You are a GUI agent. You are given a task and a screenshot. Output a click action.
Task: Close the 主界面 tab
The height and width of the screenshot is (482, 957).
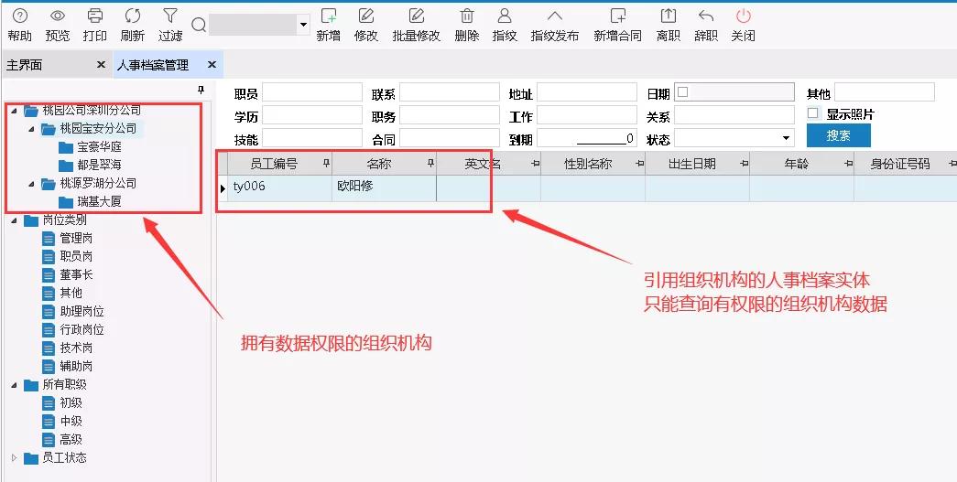click(102, 64)
